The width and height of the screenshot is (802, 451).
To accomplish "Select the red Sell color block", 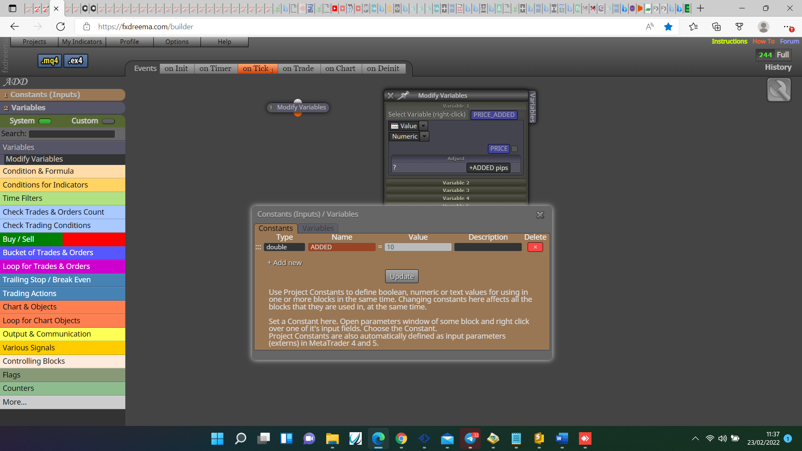I will (94, 239).
